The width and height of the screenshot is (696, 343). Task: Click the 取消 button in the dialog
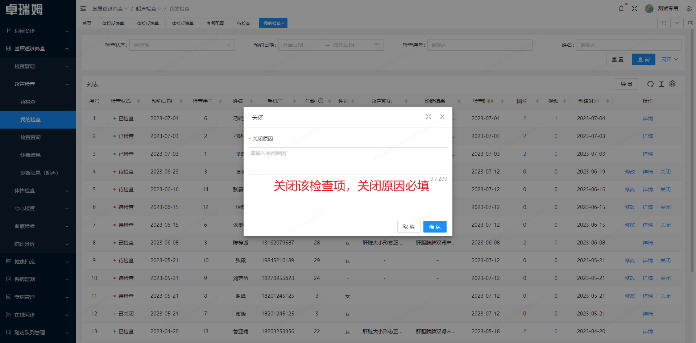click(409, 227)
